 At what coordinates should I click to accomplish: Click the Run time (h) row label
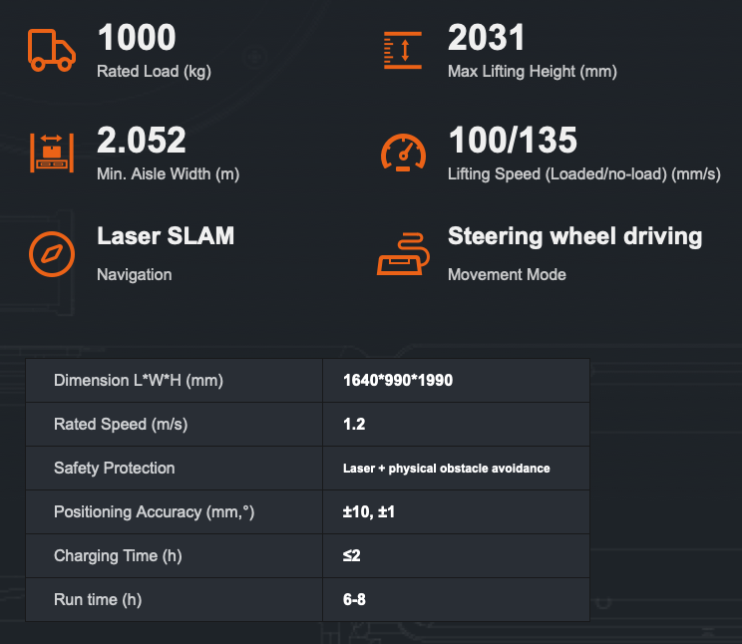click(98, 599)
